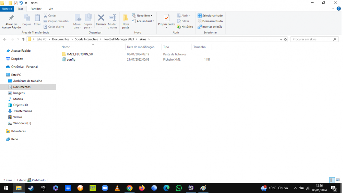
Task: Open Transferências in navigation pane
Action: click(22, 111)
